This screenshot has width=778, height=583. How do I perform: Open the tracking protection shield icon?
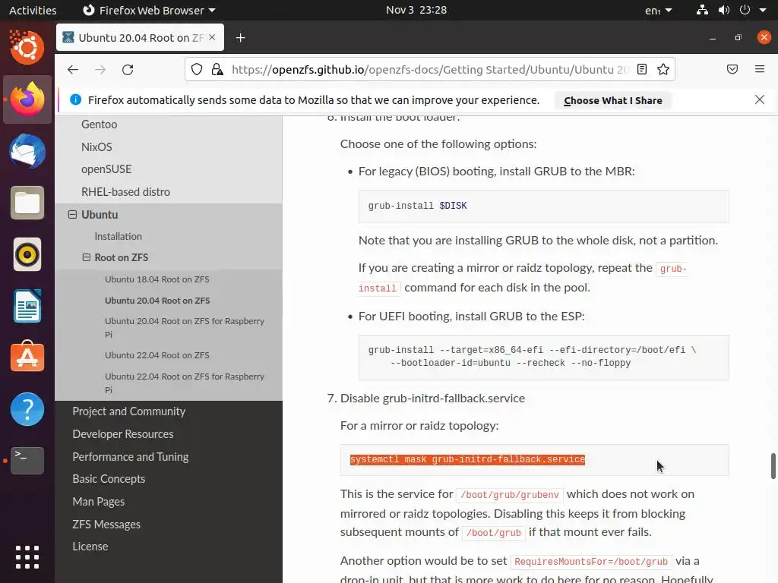[x=197, y=69]
